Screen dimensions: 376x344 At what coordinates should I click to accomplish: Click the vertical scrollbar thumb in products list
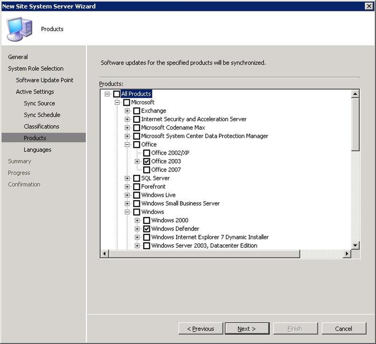(x=355, y=124)
